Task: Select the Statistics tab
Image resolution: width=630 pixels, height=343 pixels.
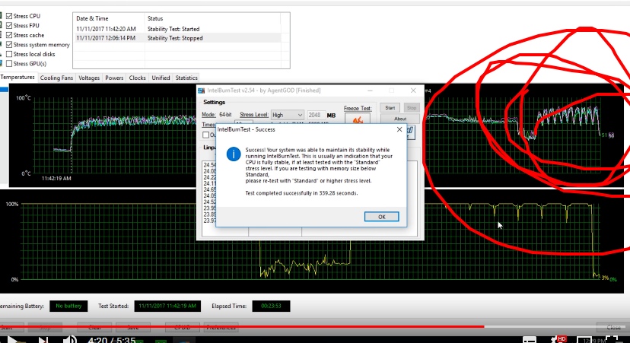Action: click(186, 78)
